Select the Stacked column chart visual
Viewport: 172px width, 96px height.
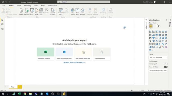pyautogui.click(x=153, y=32)
